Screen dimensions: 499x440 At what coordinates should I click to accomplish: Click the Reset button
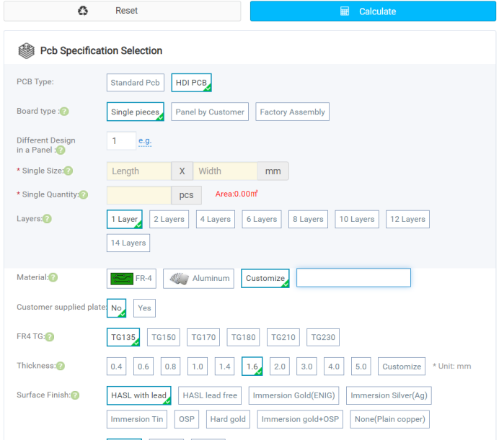(121, 11)
